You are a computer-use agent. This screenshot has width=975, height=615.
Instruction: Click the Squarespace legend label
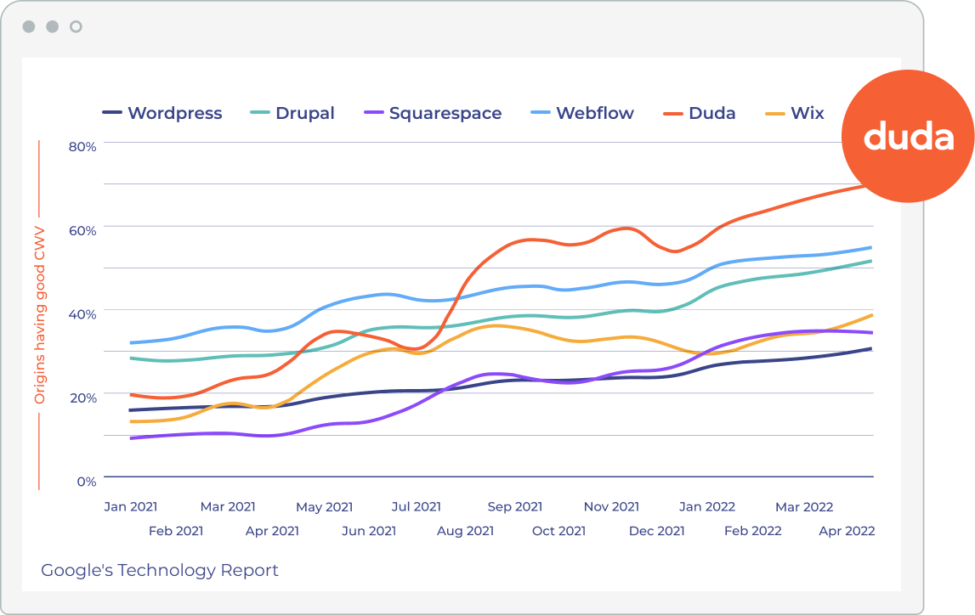(445, 113)
